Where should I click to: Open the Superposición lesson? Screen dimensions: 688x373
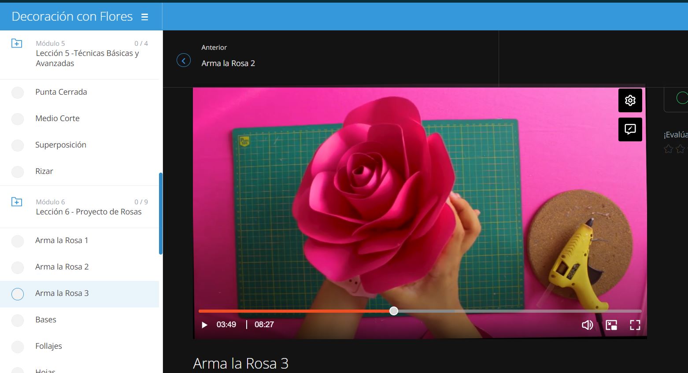(61, 145)
